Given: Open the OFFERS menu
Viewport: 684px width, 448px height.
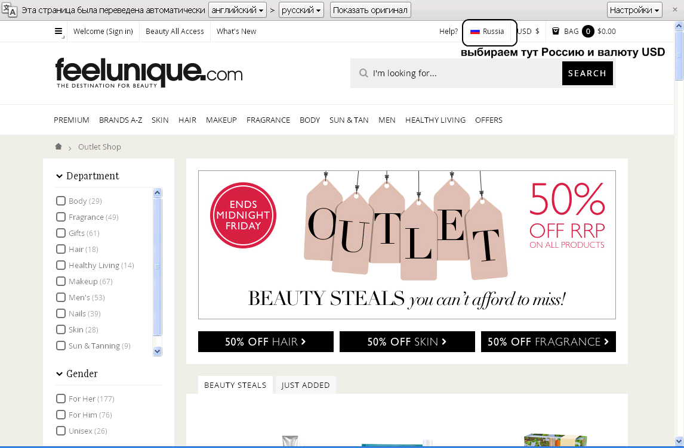Looking at the screenshot, I should pos(489,120).
